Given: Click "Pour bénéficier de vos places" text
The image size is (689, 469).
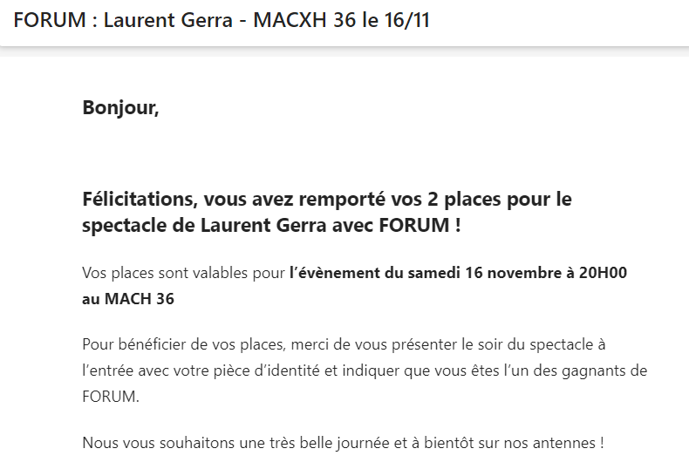Looking at the screenshot, I should (183, 344).
